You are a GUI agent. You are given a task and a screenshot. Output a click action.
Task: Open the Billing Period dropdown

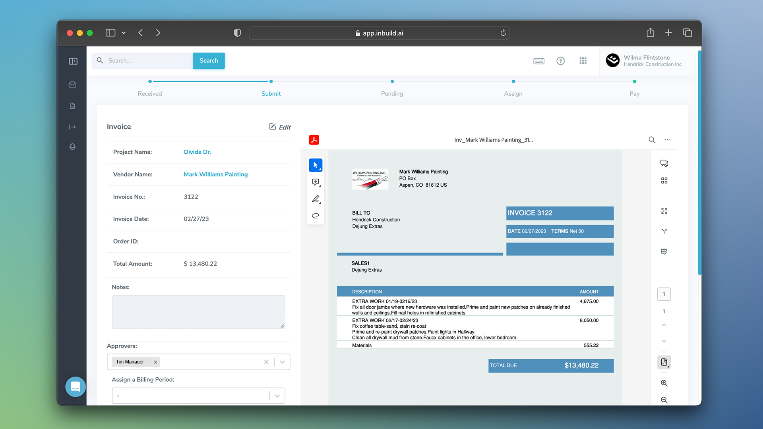pos(277,395)
